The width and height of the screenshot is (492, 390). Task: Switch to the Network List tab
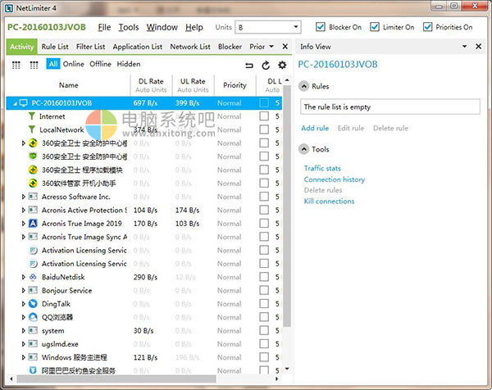pyautogui.click(x=190, y=47)
